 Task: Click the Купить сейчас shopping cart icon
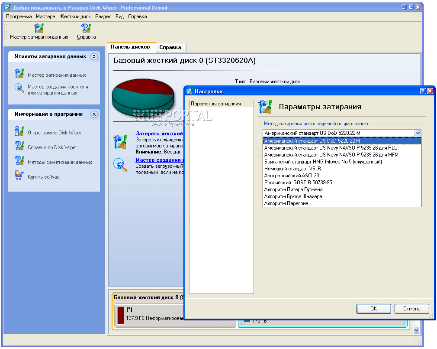tap(19, 175)
